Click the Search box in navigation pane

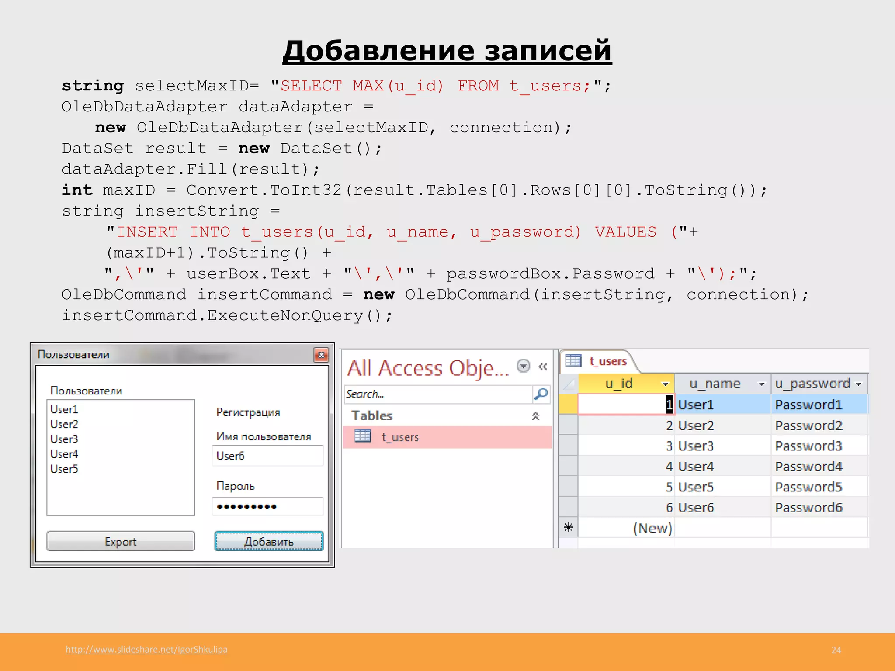pos(438,394)
